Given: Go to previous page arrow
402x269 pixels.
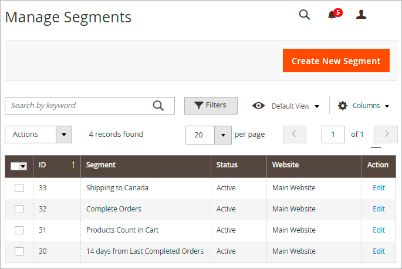Looking at the screenshot, I should [x=295, y=134].
